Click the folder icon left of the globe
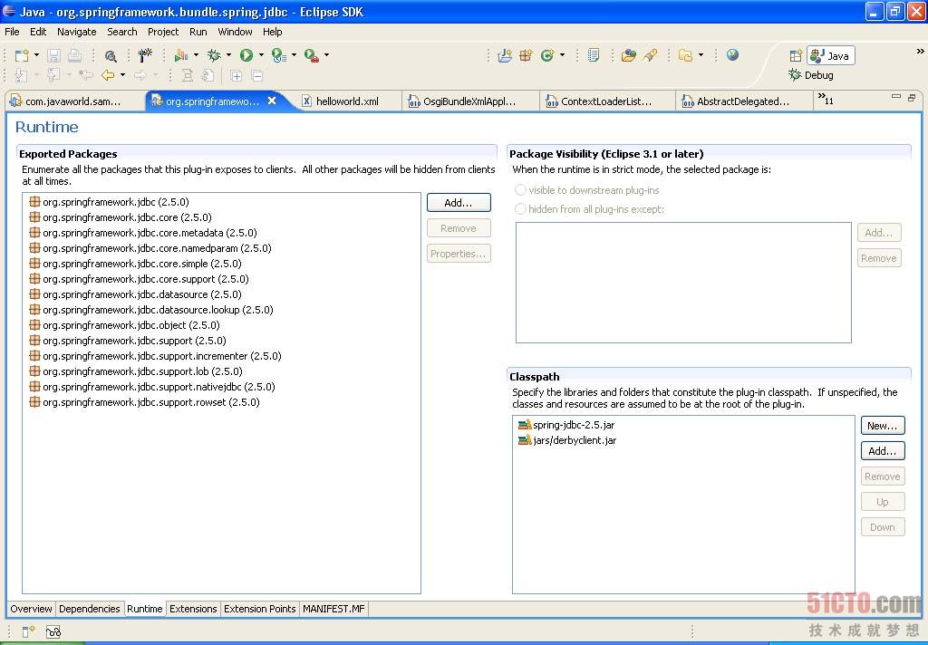 (685, 55)
